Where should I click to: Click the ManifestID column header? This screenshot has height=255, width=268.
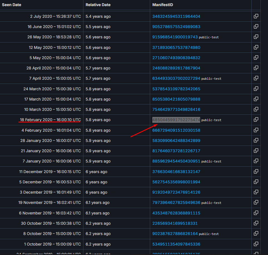163,5
